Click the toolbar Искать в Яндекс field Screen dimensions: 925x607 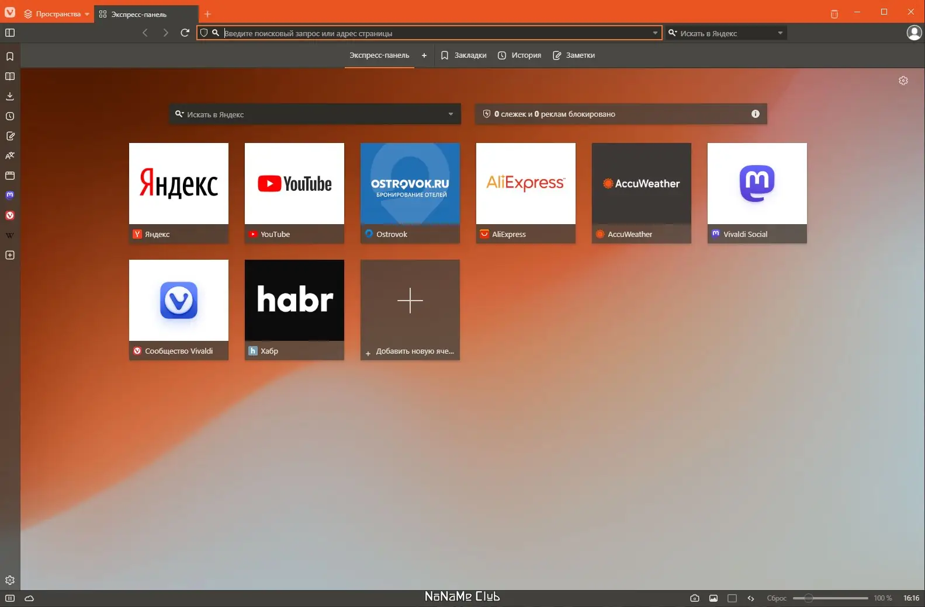click(726, 33)
